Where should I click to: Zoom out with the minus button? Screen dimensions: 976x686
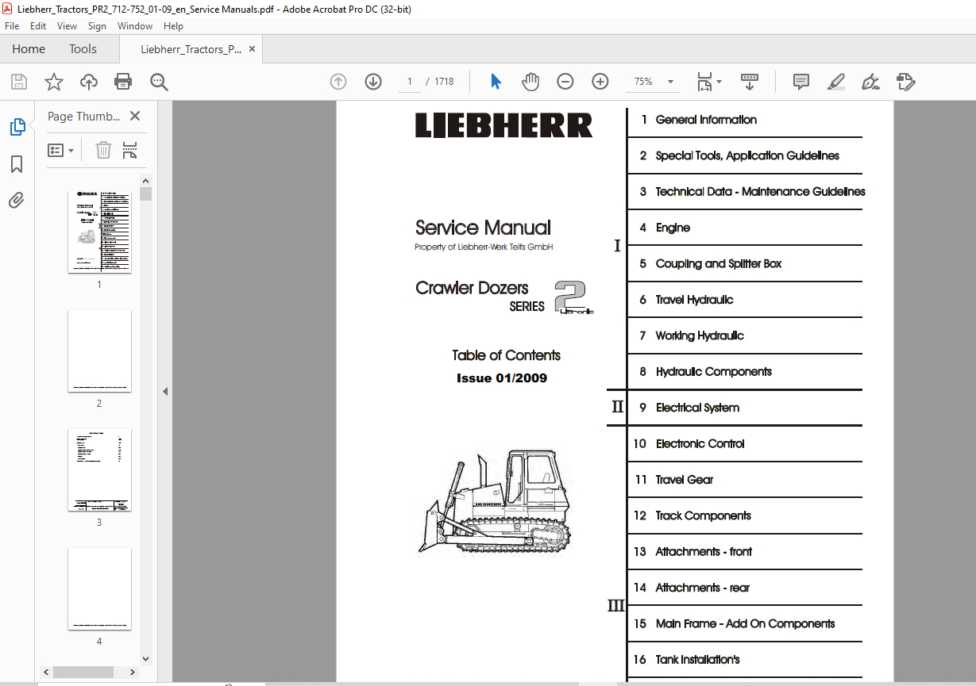pos(565,82)
